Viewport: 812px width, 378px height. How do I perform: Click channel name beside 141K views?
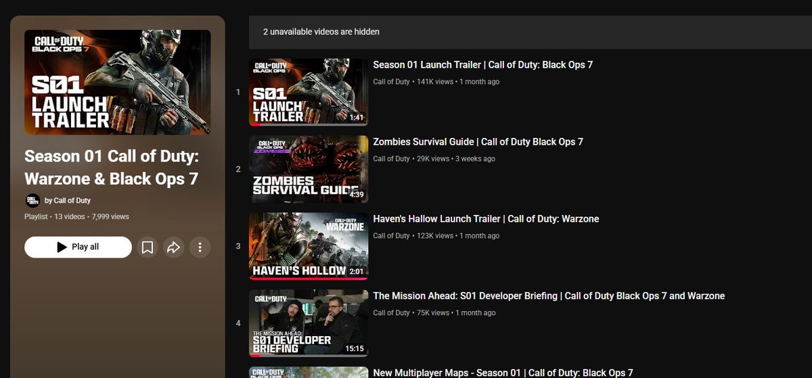click(x=391, y=82)
